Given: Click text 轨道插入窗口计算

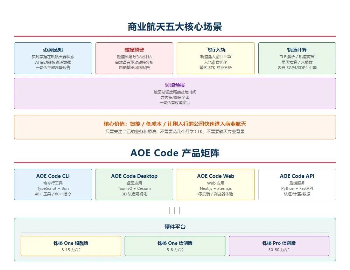Looking at the screenshot, I should click(216, 57).
